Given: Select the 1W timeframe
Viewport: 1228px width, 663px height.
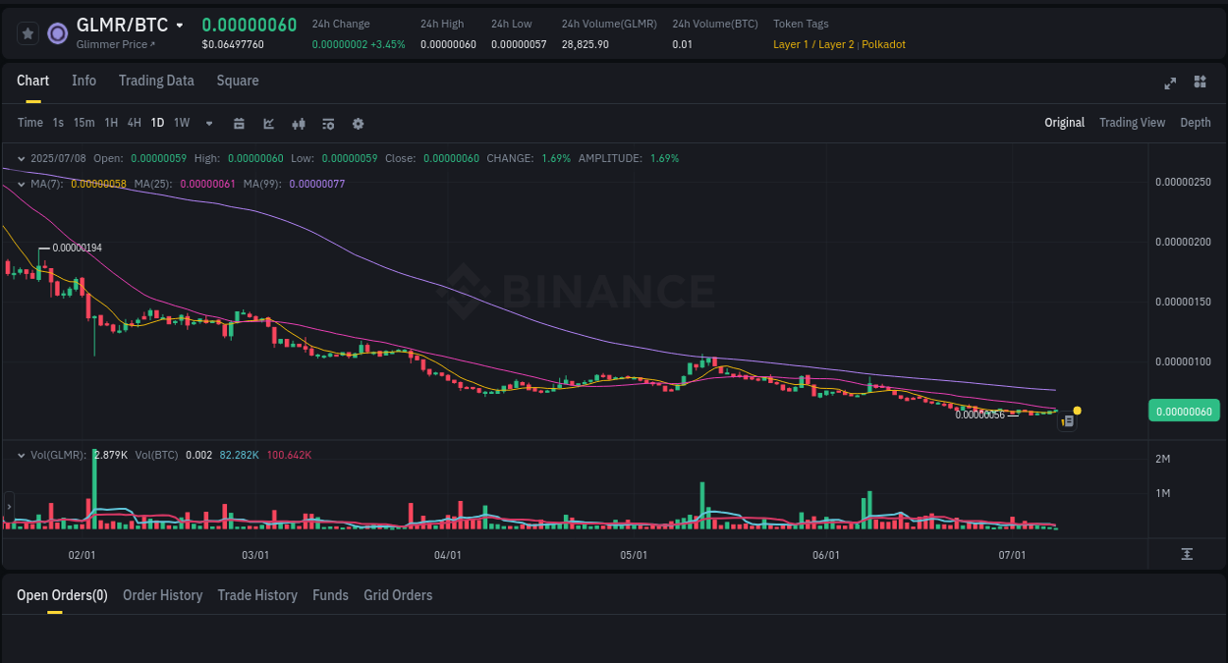Looking at the screenshot, I should click(181, 123).
